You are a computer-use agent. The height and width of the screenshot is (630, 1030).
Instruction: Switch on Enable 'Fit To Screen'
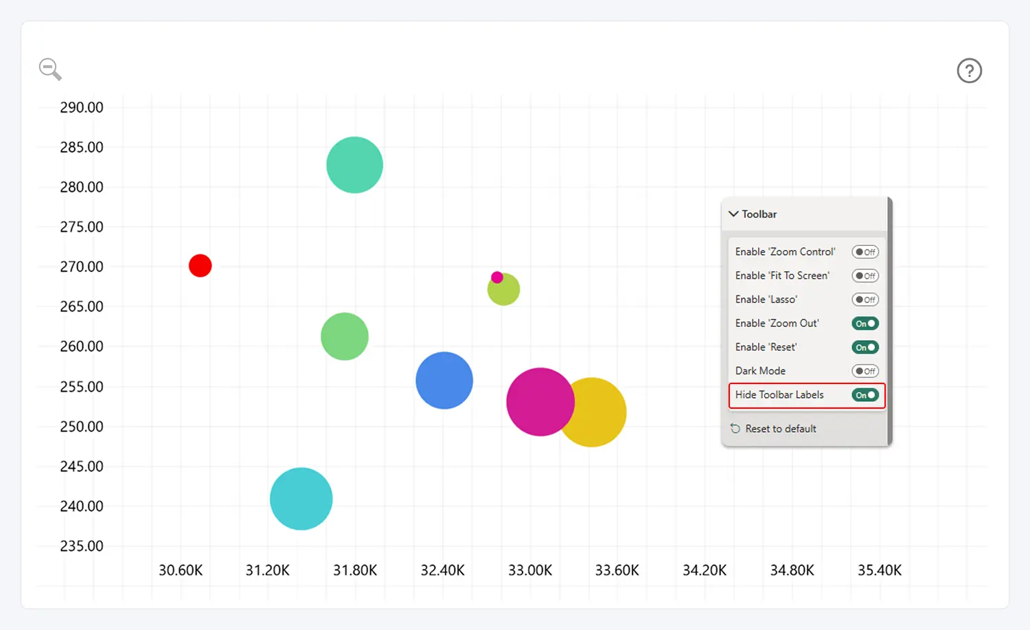(x=865, y=276)
